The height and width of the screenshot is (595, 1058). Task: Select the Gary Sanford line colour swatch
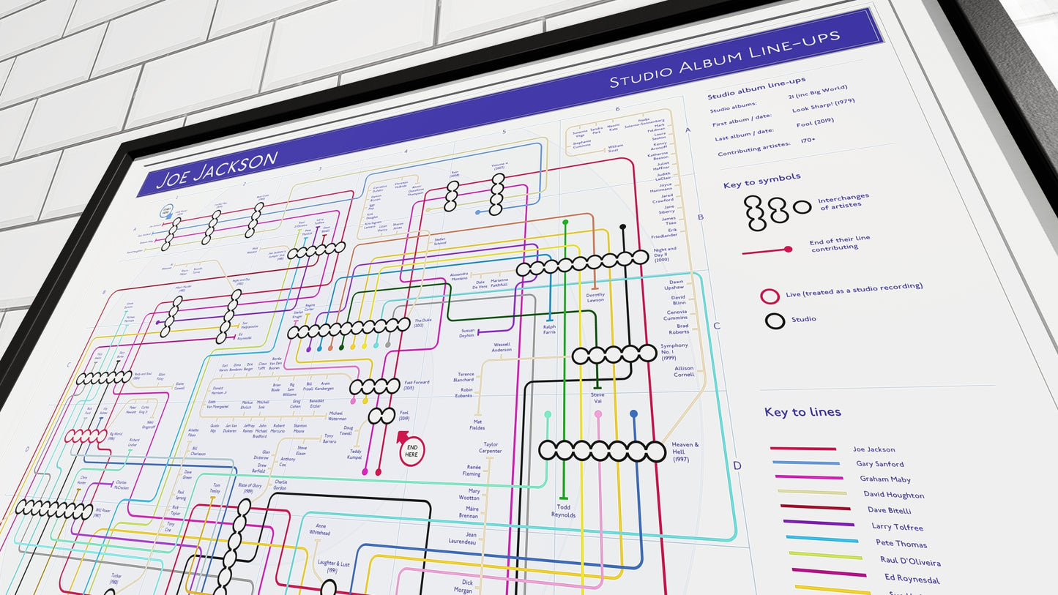[806, 463]
